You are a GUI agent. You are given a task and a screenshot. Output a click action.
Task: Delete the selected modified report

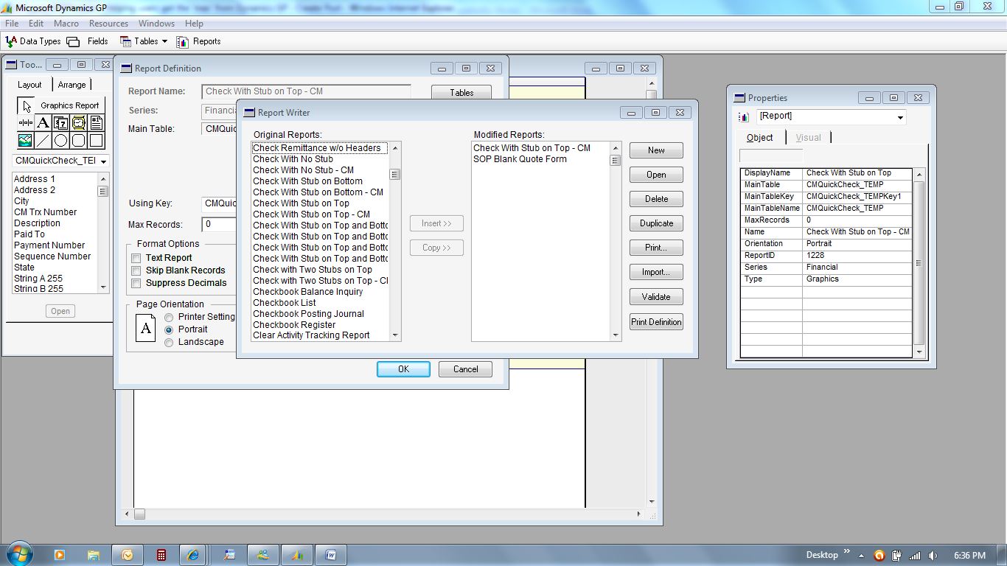pos(656,199)
